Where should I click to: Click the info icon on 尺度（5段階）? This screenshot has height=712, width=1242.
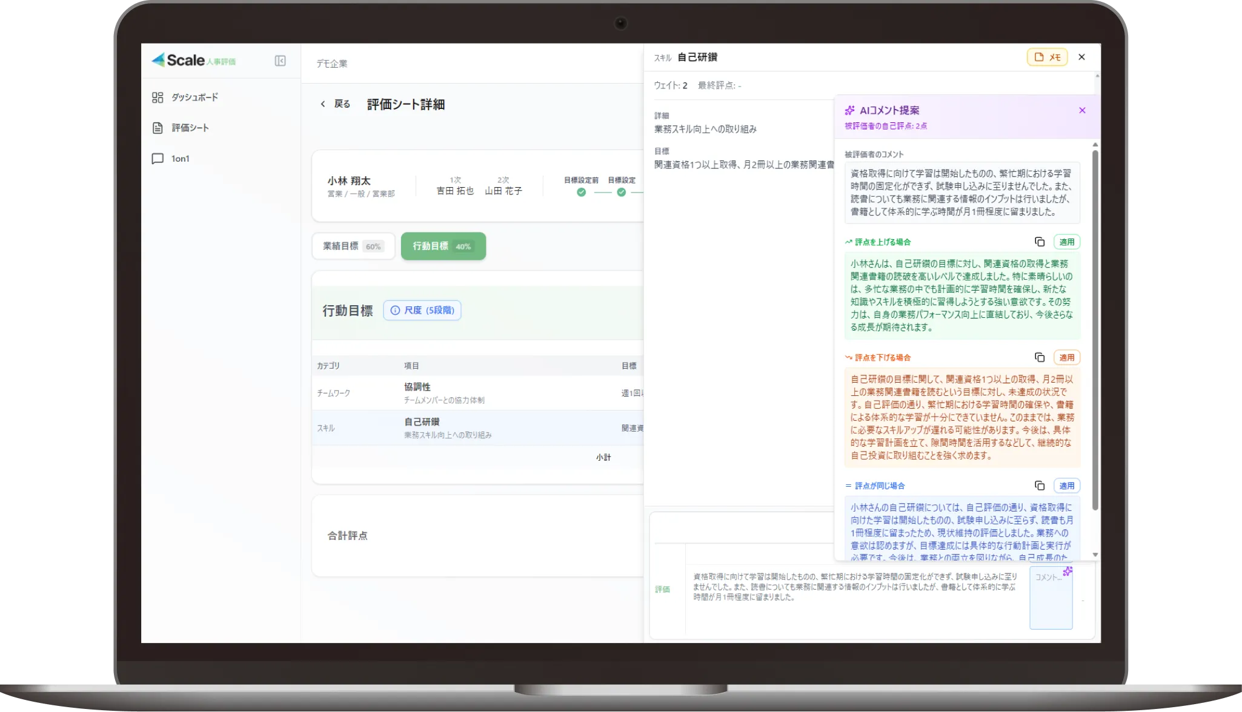coord(396,310)
